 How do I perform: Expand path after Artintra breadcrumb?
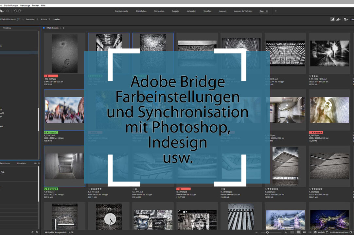point(50,19)
